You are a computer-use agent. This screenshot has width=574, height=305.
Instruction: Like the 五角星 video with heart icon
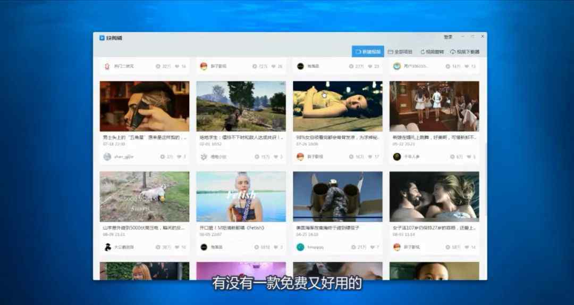(x=179, y=156)
